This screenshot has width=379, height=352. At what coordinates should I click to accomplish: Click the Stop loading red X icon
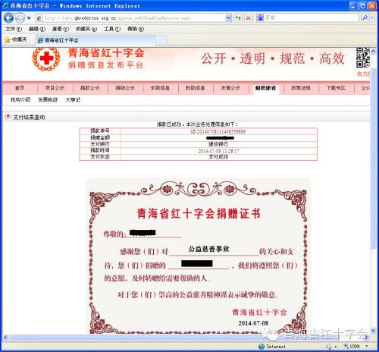tap(249, 17)
